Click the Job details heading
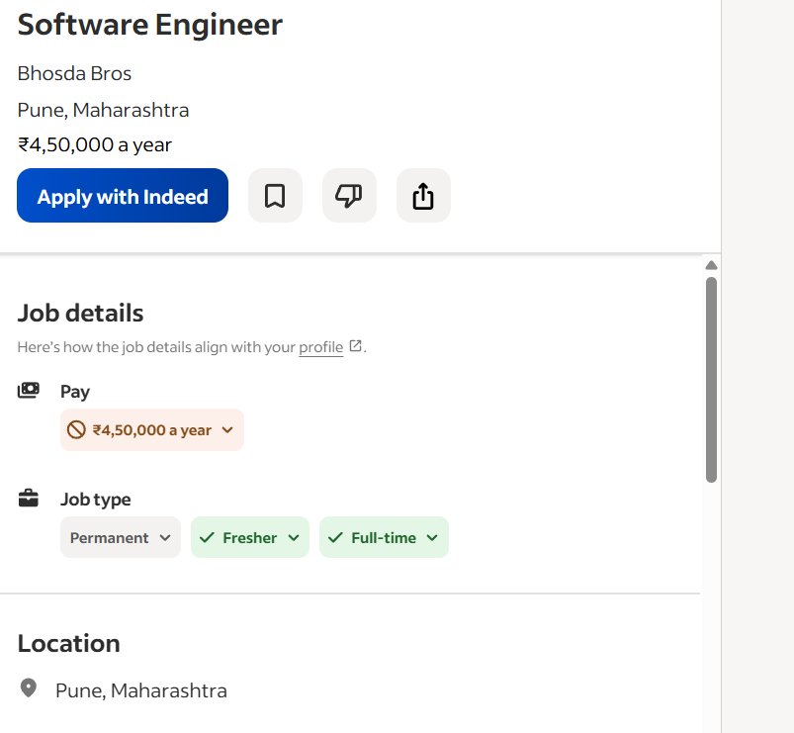The height and width of the screenshot is (733, 794). tap(80, 313)
